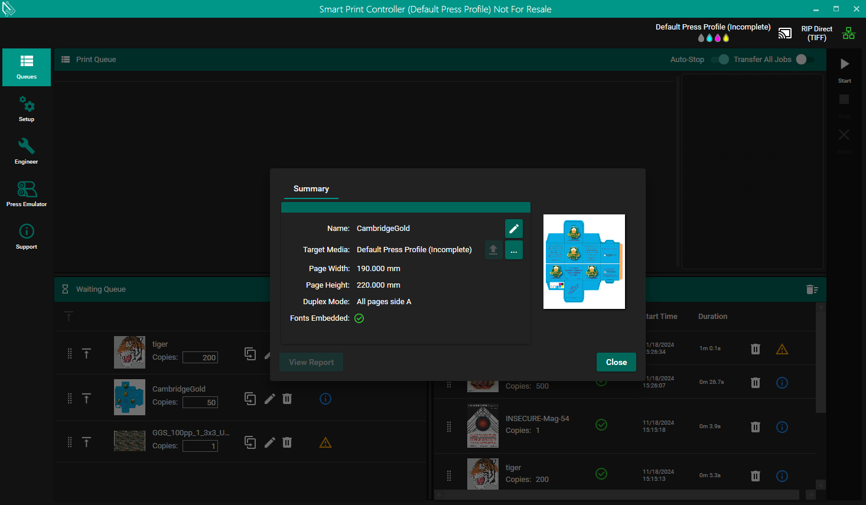Move tiger job to top of queue

coord(86,353)
